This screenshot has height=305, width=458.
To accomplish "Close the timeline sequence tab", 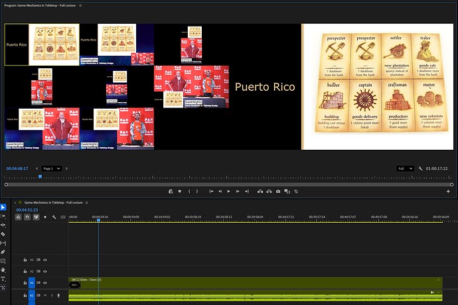I will [x=15, y=202].
